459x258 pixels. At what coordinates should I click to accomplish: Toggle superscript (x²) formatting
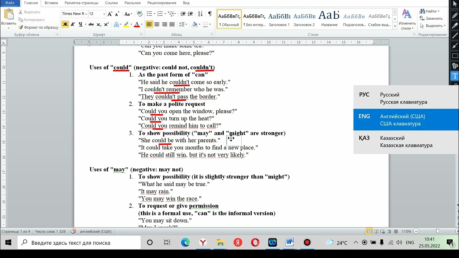107,24
